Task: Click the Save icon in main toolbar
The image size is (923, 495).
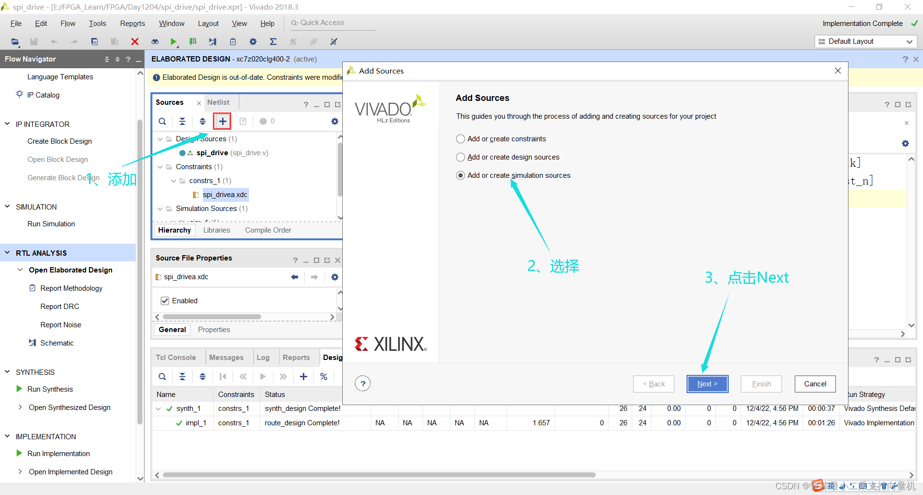Action: (34, 42)
